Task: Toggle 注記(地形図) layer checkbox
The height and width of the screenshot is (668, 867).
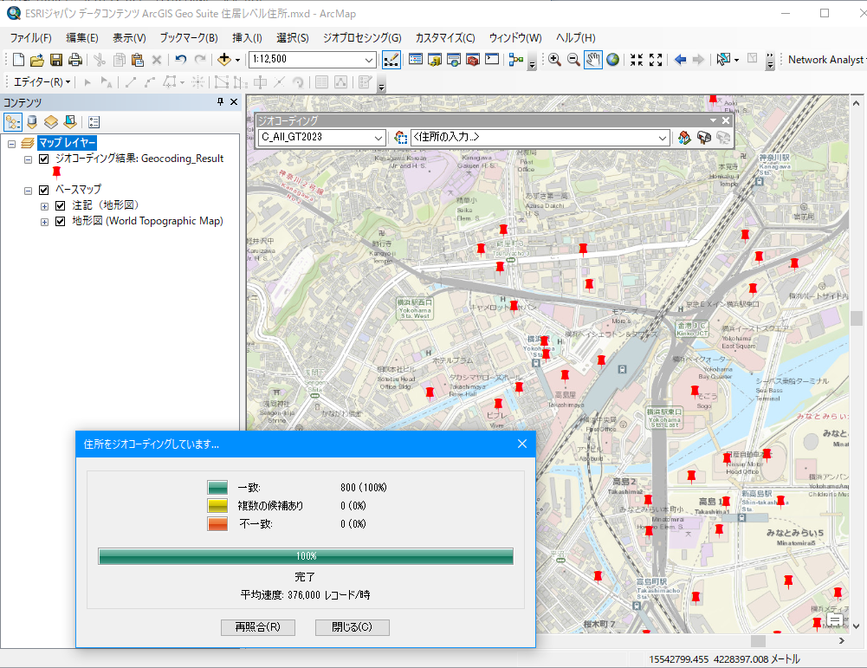Action: tap(61, 205)
